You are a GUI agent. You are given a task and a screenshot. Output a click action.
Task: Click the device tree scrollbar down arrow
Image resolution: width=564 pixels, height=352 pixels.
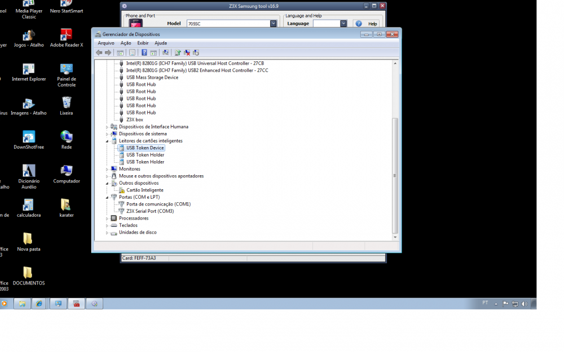tap(395, 237)
